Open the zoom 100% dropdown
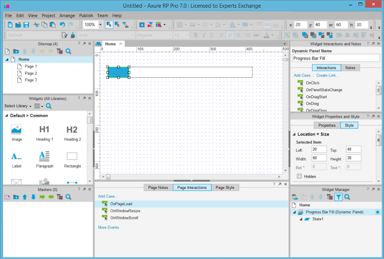The width and height of the screenshot is (384, 259). (100, 25)
